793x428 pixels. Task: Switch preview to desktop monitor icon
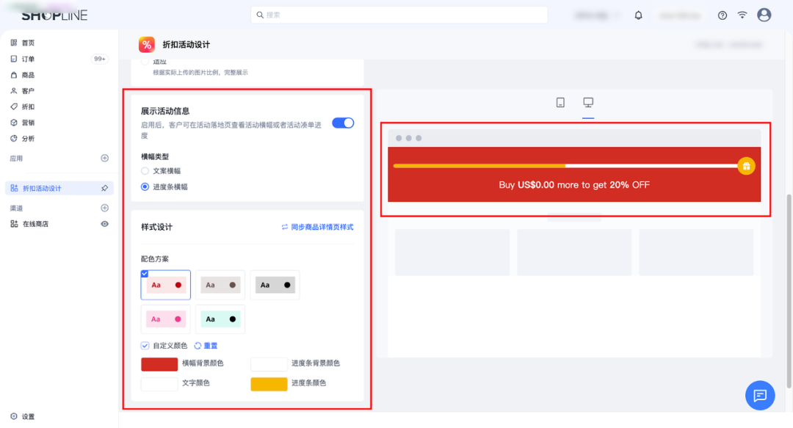[x=588, y=103]
